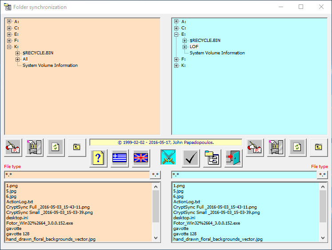
Task: Collapse drive E: in the right tree
Action: point(176,34)
